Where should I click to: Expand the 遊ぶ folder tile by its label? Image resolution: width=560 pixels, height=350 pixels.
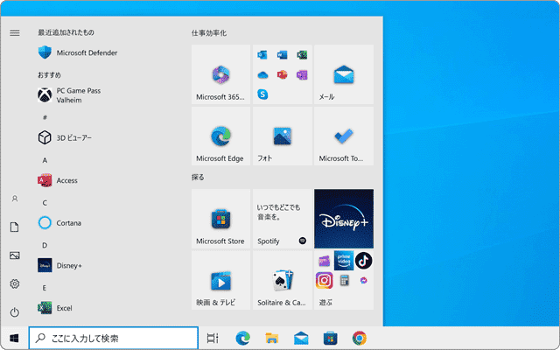tap(325, 303)
